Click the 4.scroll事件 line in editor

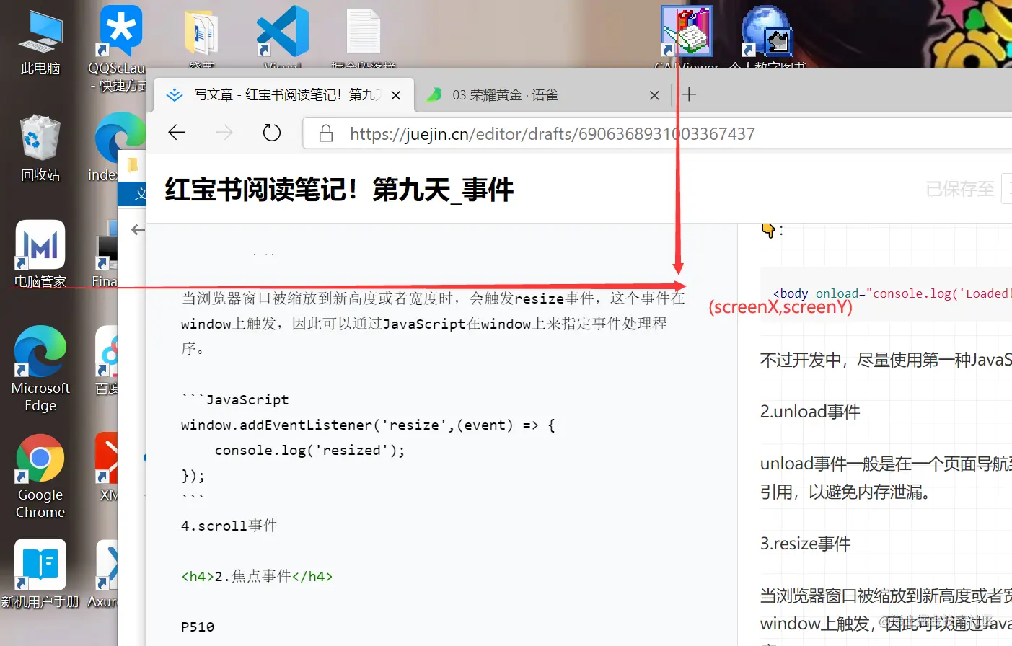[229, 526]
